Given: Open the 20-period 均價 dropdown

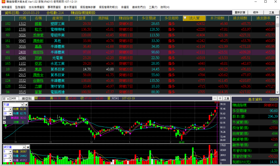Looking at the screenshot, I should 10,113.
